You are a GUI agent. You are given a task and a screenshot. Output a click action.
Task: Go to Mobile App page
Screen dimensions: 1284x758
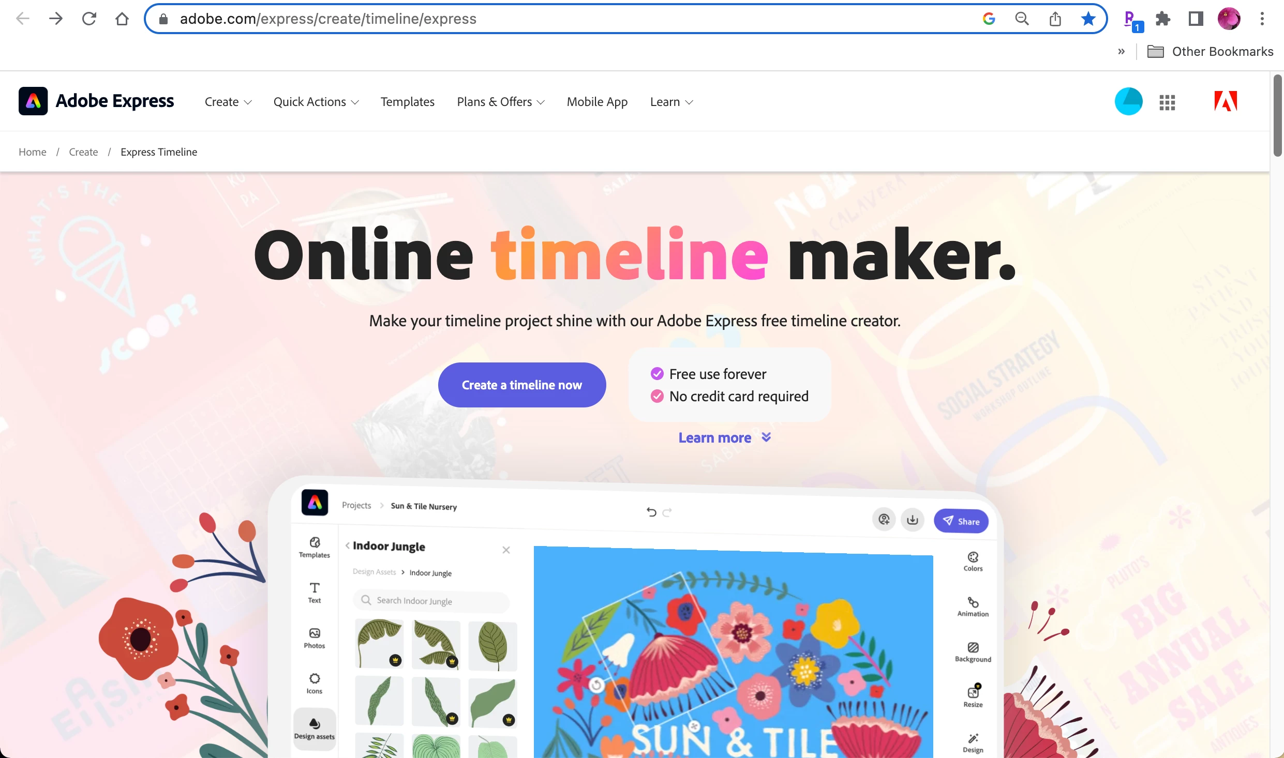597,102
